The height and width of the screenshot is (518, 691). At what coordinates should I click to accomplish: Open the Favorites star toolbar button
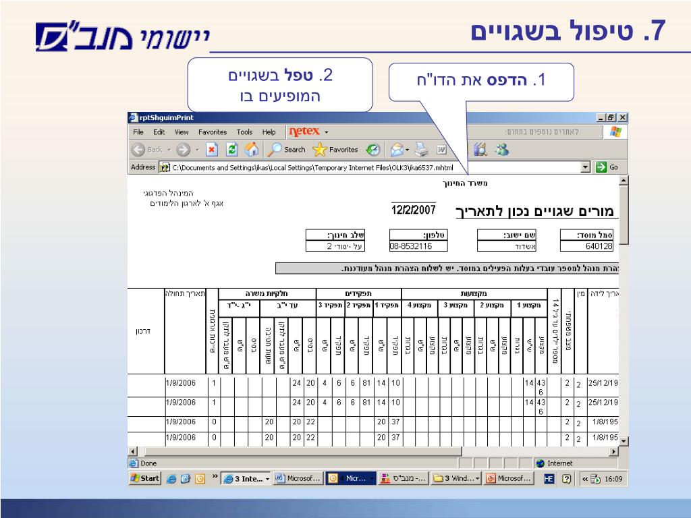tap(335, 150)
